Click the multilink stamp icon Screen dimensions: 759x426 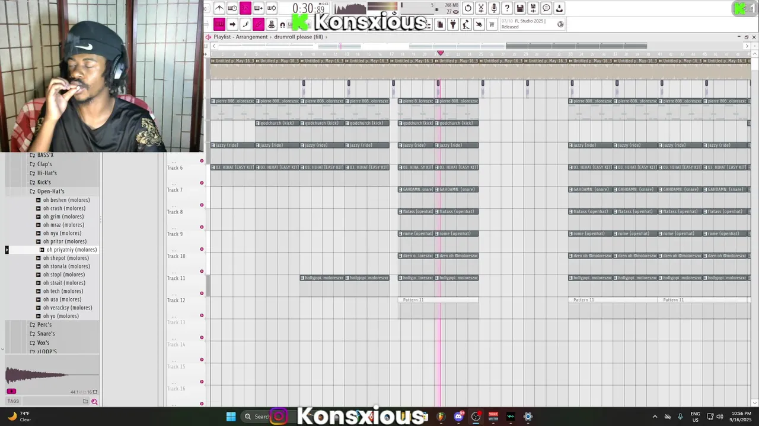[x=272, y=24]
